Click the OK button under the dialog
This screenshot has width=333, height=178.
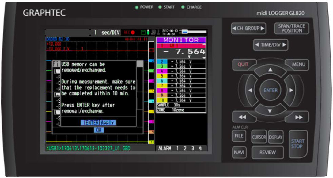[x=99, y=130]
